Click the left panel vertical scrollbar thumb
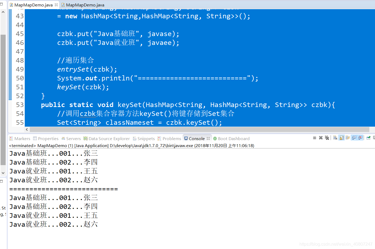Image resolution: width=375 pixels, height=249 pixels. [3, 99]
